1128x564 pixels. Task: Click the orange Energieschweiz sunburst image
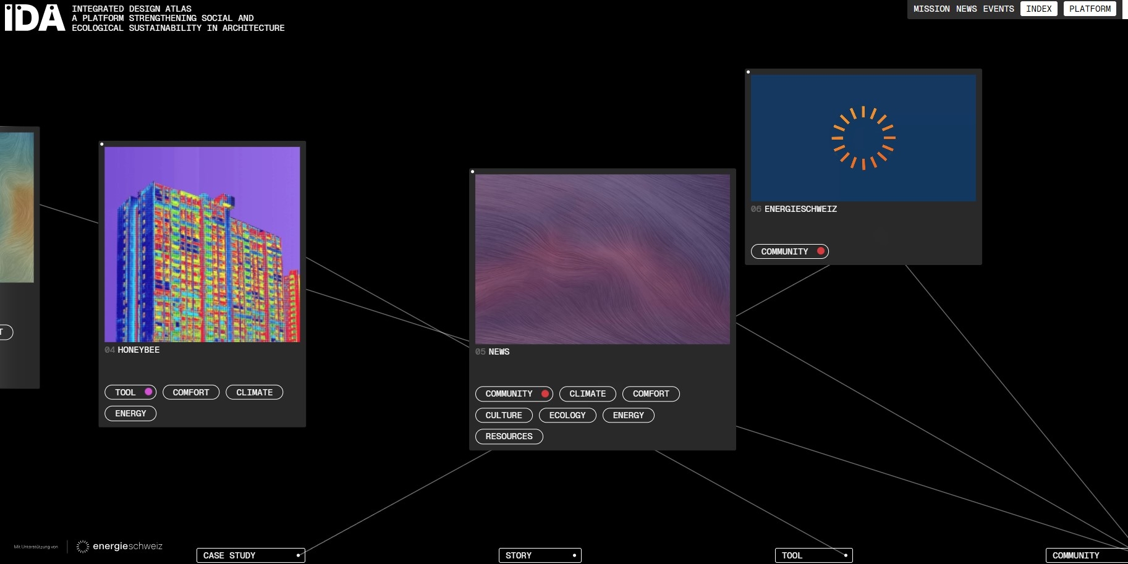click(x=863, y=138)
